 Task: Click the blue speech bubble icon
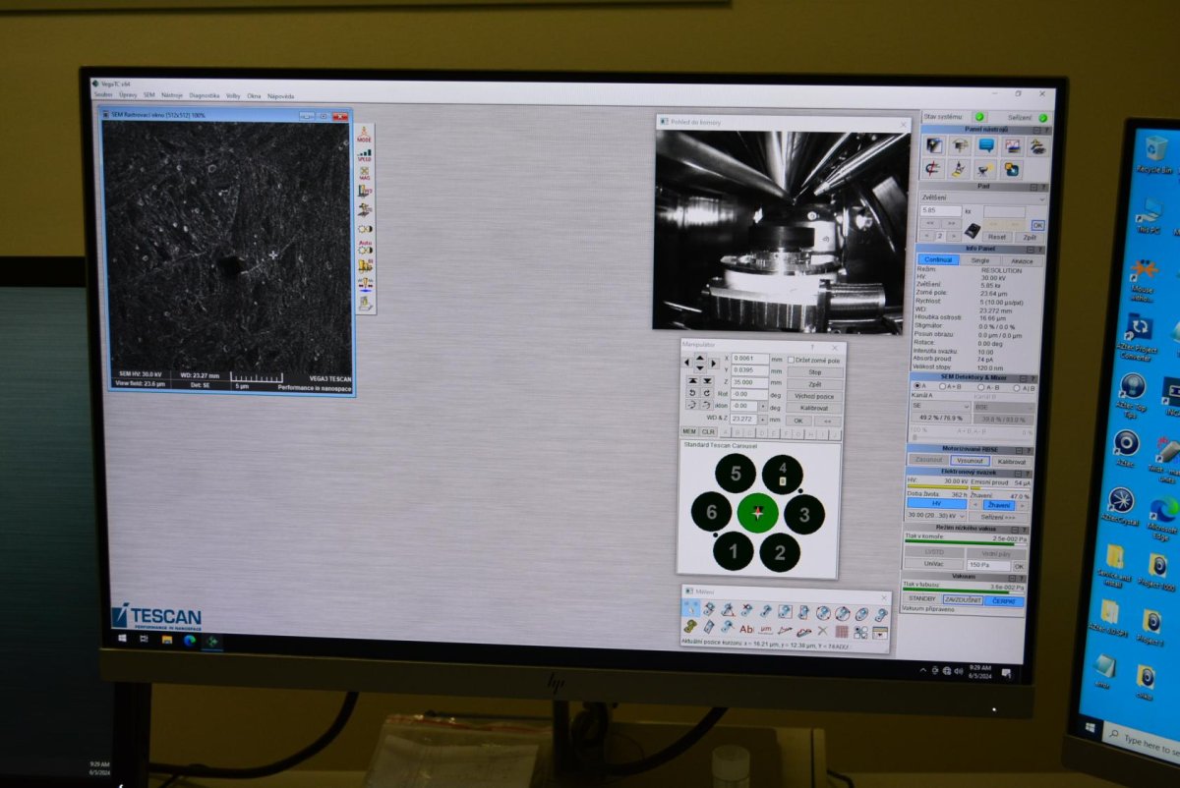[985, 145]
